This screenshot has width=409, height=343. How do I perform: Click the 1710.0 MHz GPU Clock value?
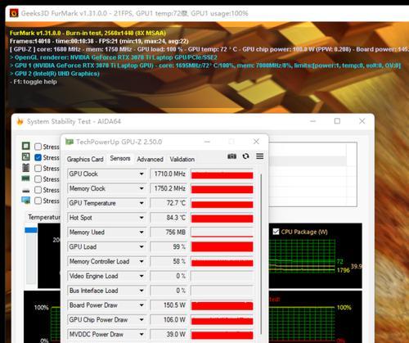click(x=169, y=174)
